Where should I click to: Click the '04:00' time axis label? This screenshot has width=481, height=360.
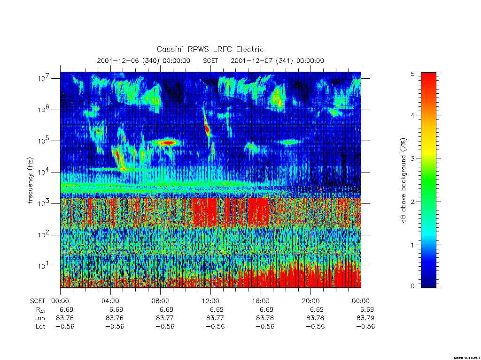[x=110, y=301]
